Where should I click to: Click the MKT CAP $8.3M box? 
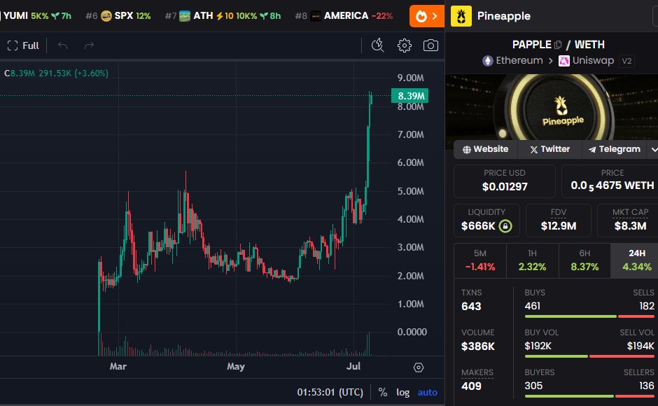point(629,220)
